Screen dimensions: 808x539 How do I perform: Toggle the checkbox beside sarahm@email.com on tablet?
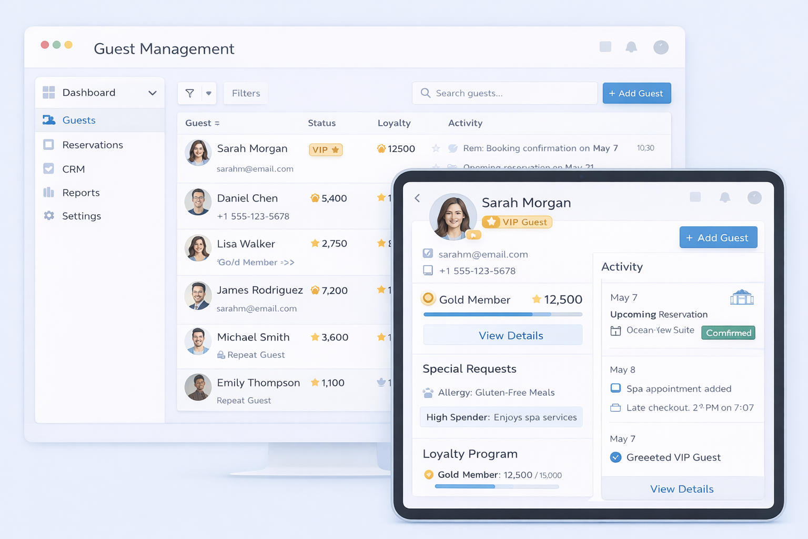pos(428,254)
